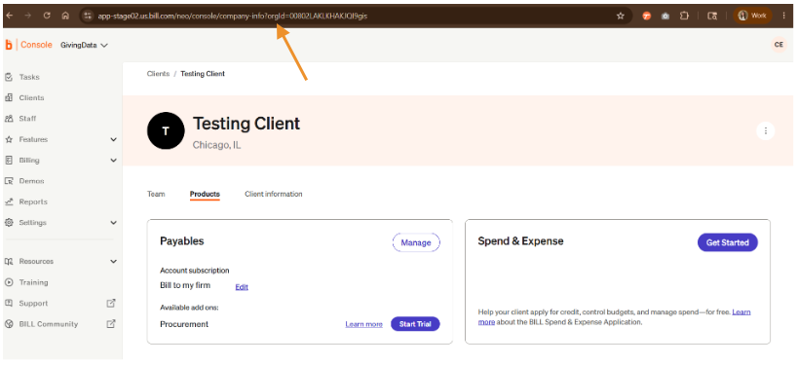Image resolution: width=797 pixels, height=365 pixels.
Task: Expand the Billing sidebar section
Action: tap(61, 161)
